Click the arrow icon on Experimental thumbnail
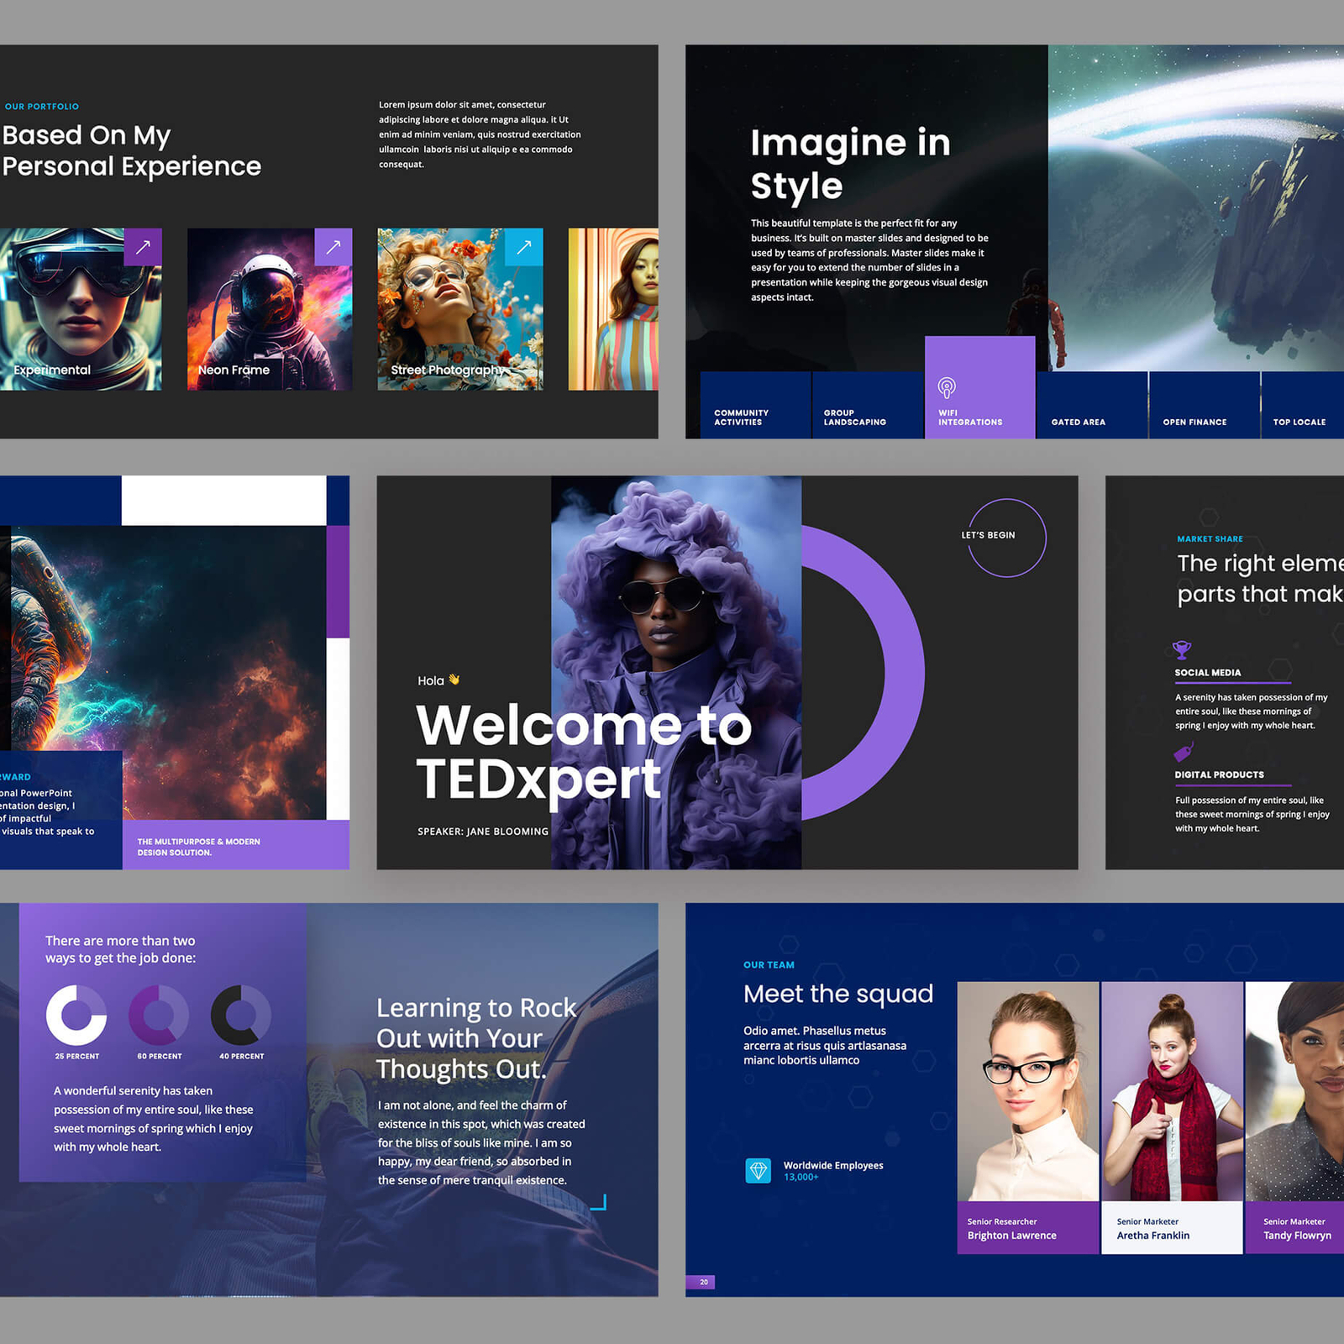This screenshot has height=1344, width=1344. (x=143, y=247)
